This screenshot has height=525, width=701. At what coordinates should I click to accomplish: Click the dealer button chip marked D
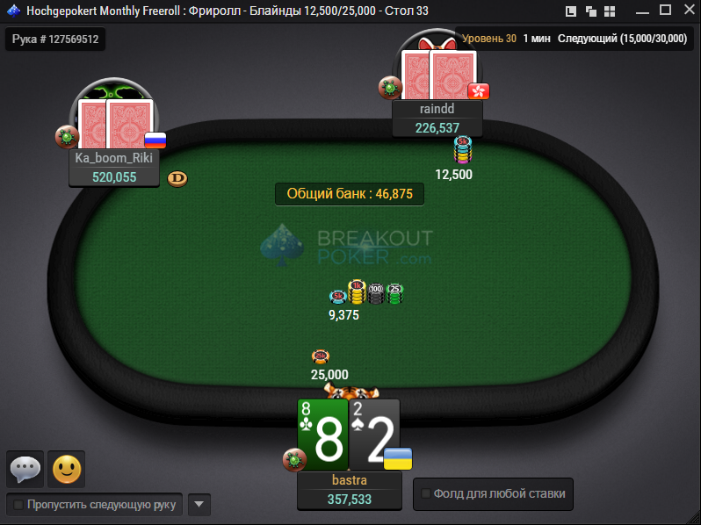tap(177, 179)
